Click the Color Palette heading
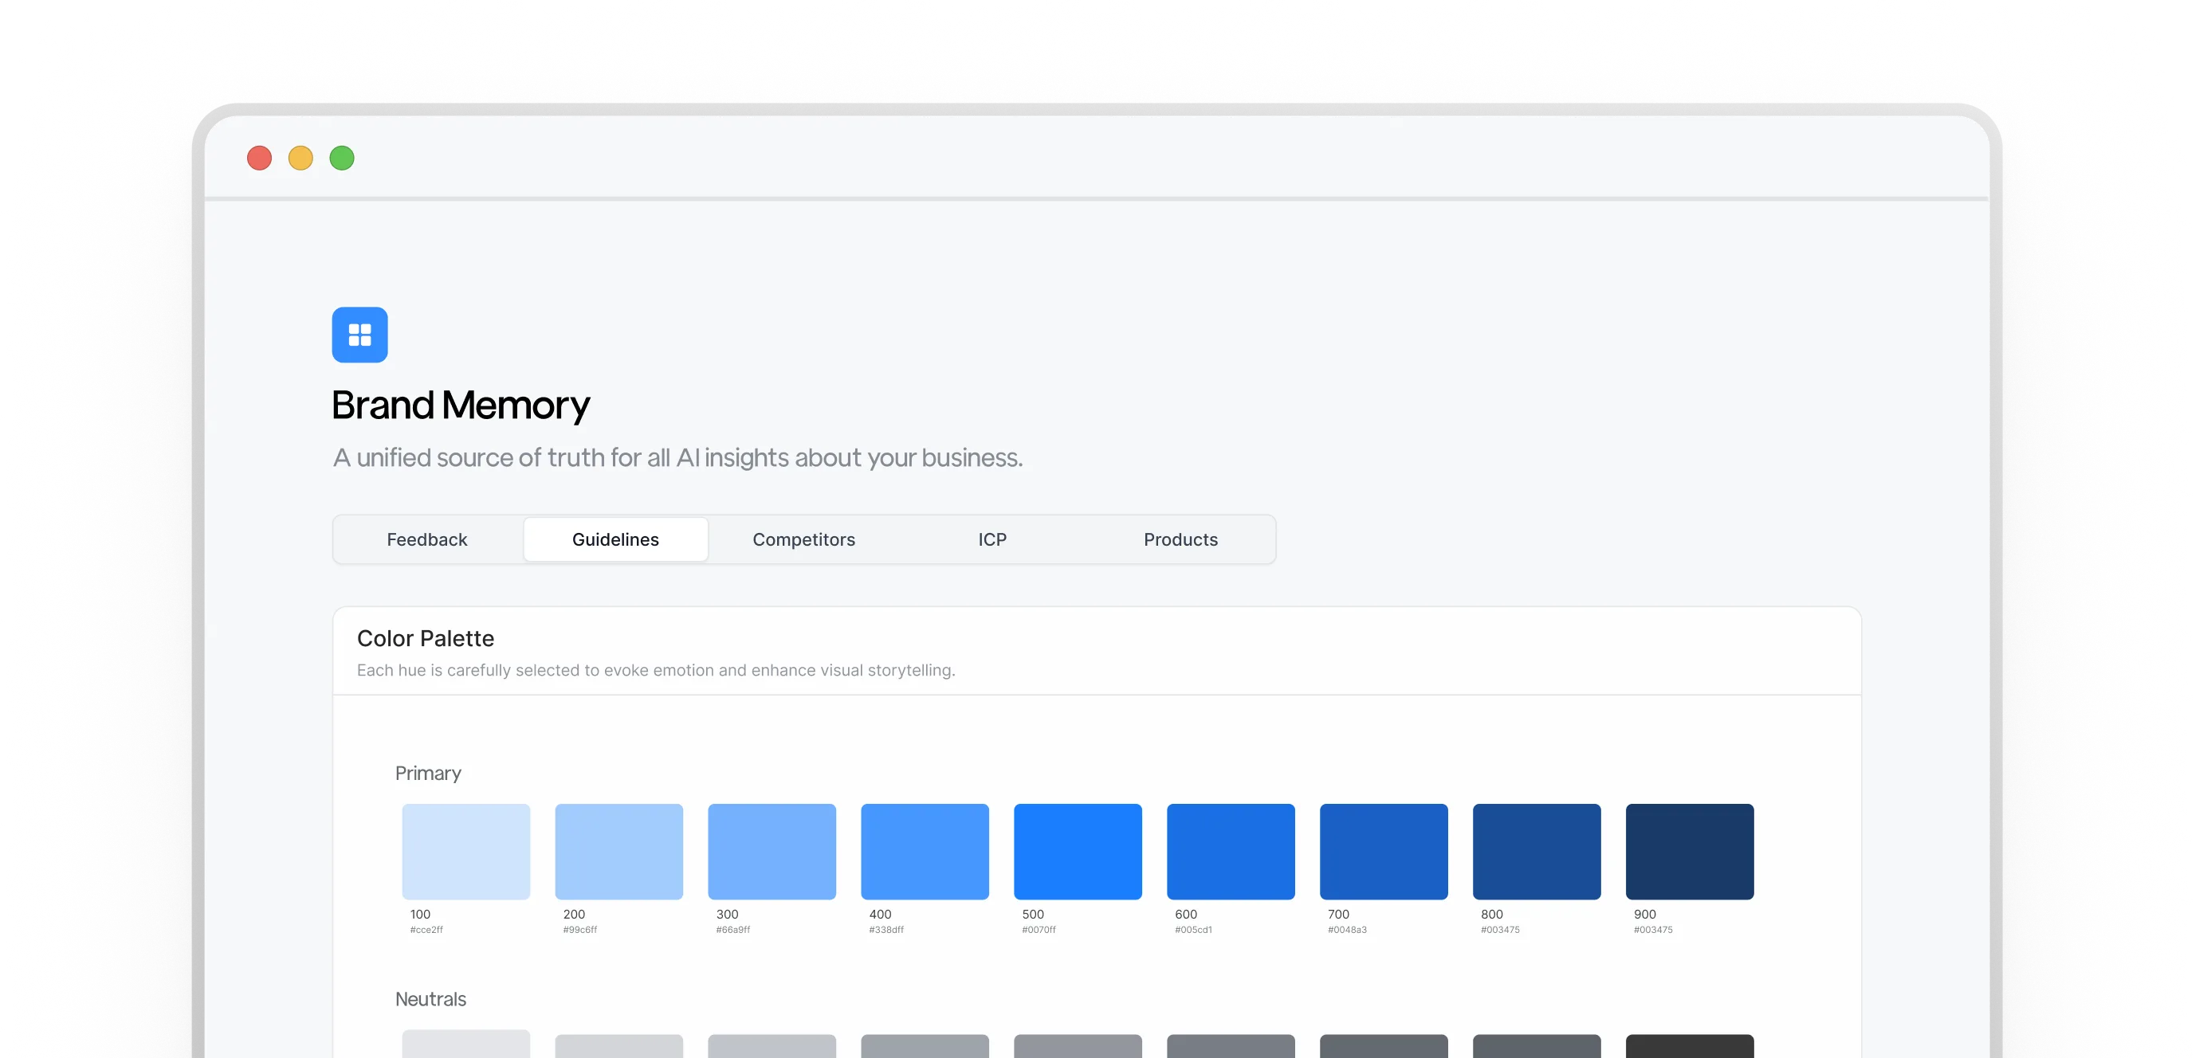The width and height of the screenshot is (2195, 1058). [425, 638]
